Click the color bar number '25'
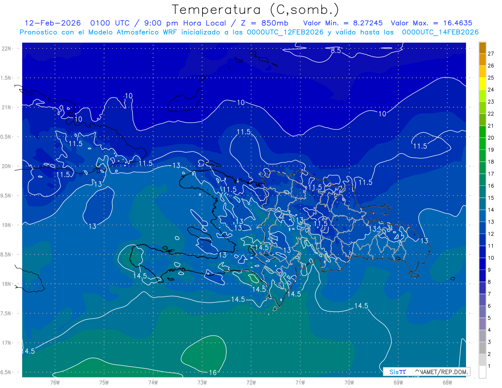Screen dimensions: 502x388 (x=491, y=77)
